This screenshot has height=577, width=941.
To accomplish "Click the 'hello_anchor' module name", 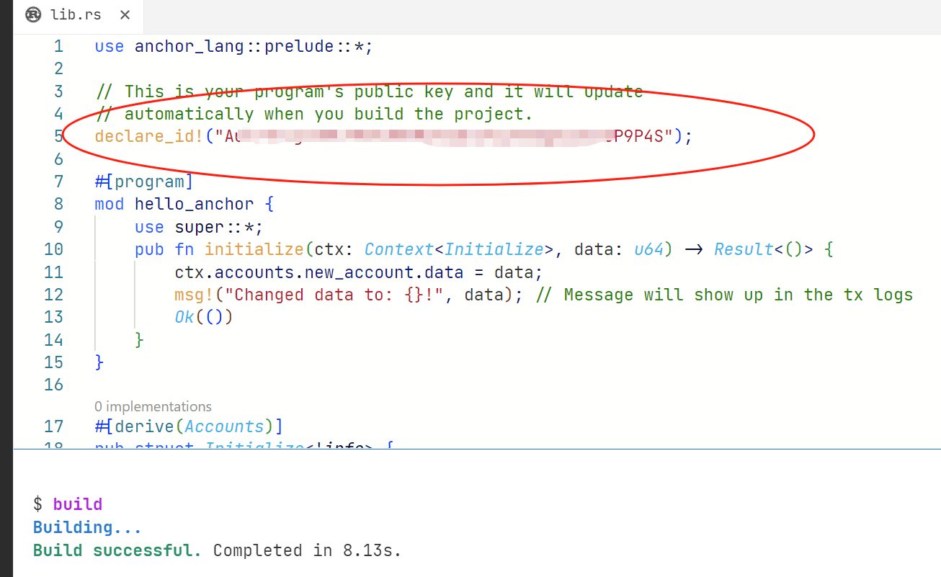I will [194, 204].
